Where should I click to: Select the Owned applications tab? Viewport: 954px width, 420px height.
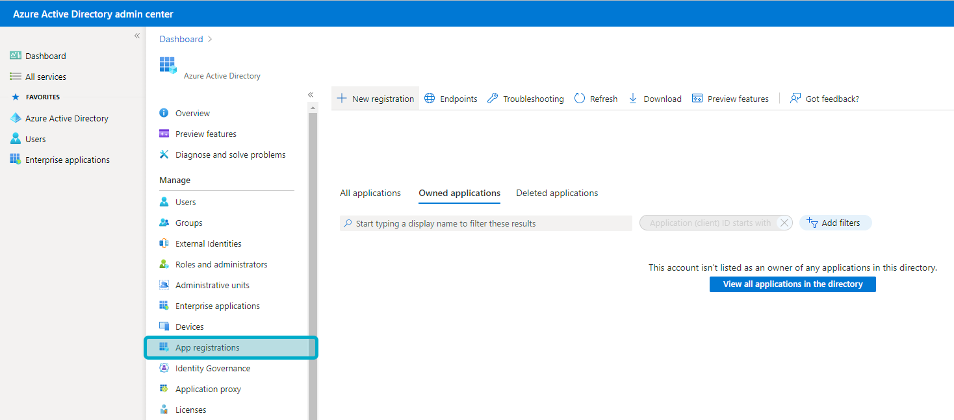click(459, 193)
